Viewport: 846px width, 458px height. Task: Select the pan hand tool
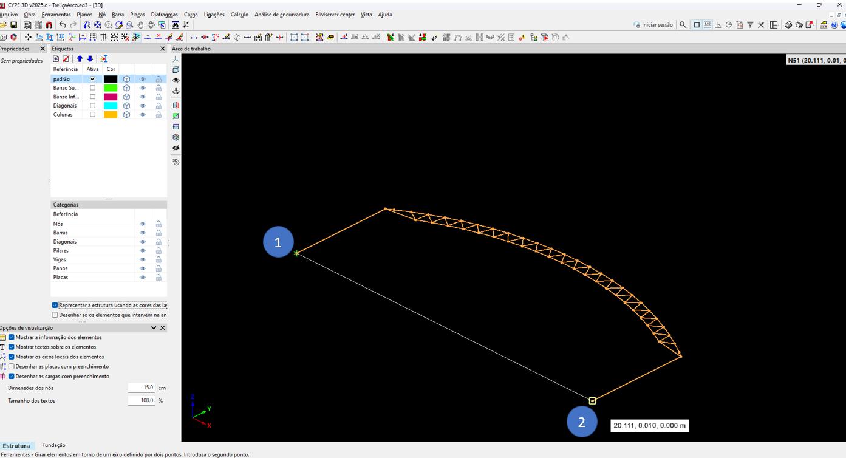click(140, 25)
